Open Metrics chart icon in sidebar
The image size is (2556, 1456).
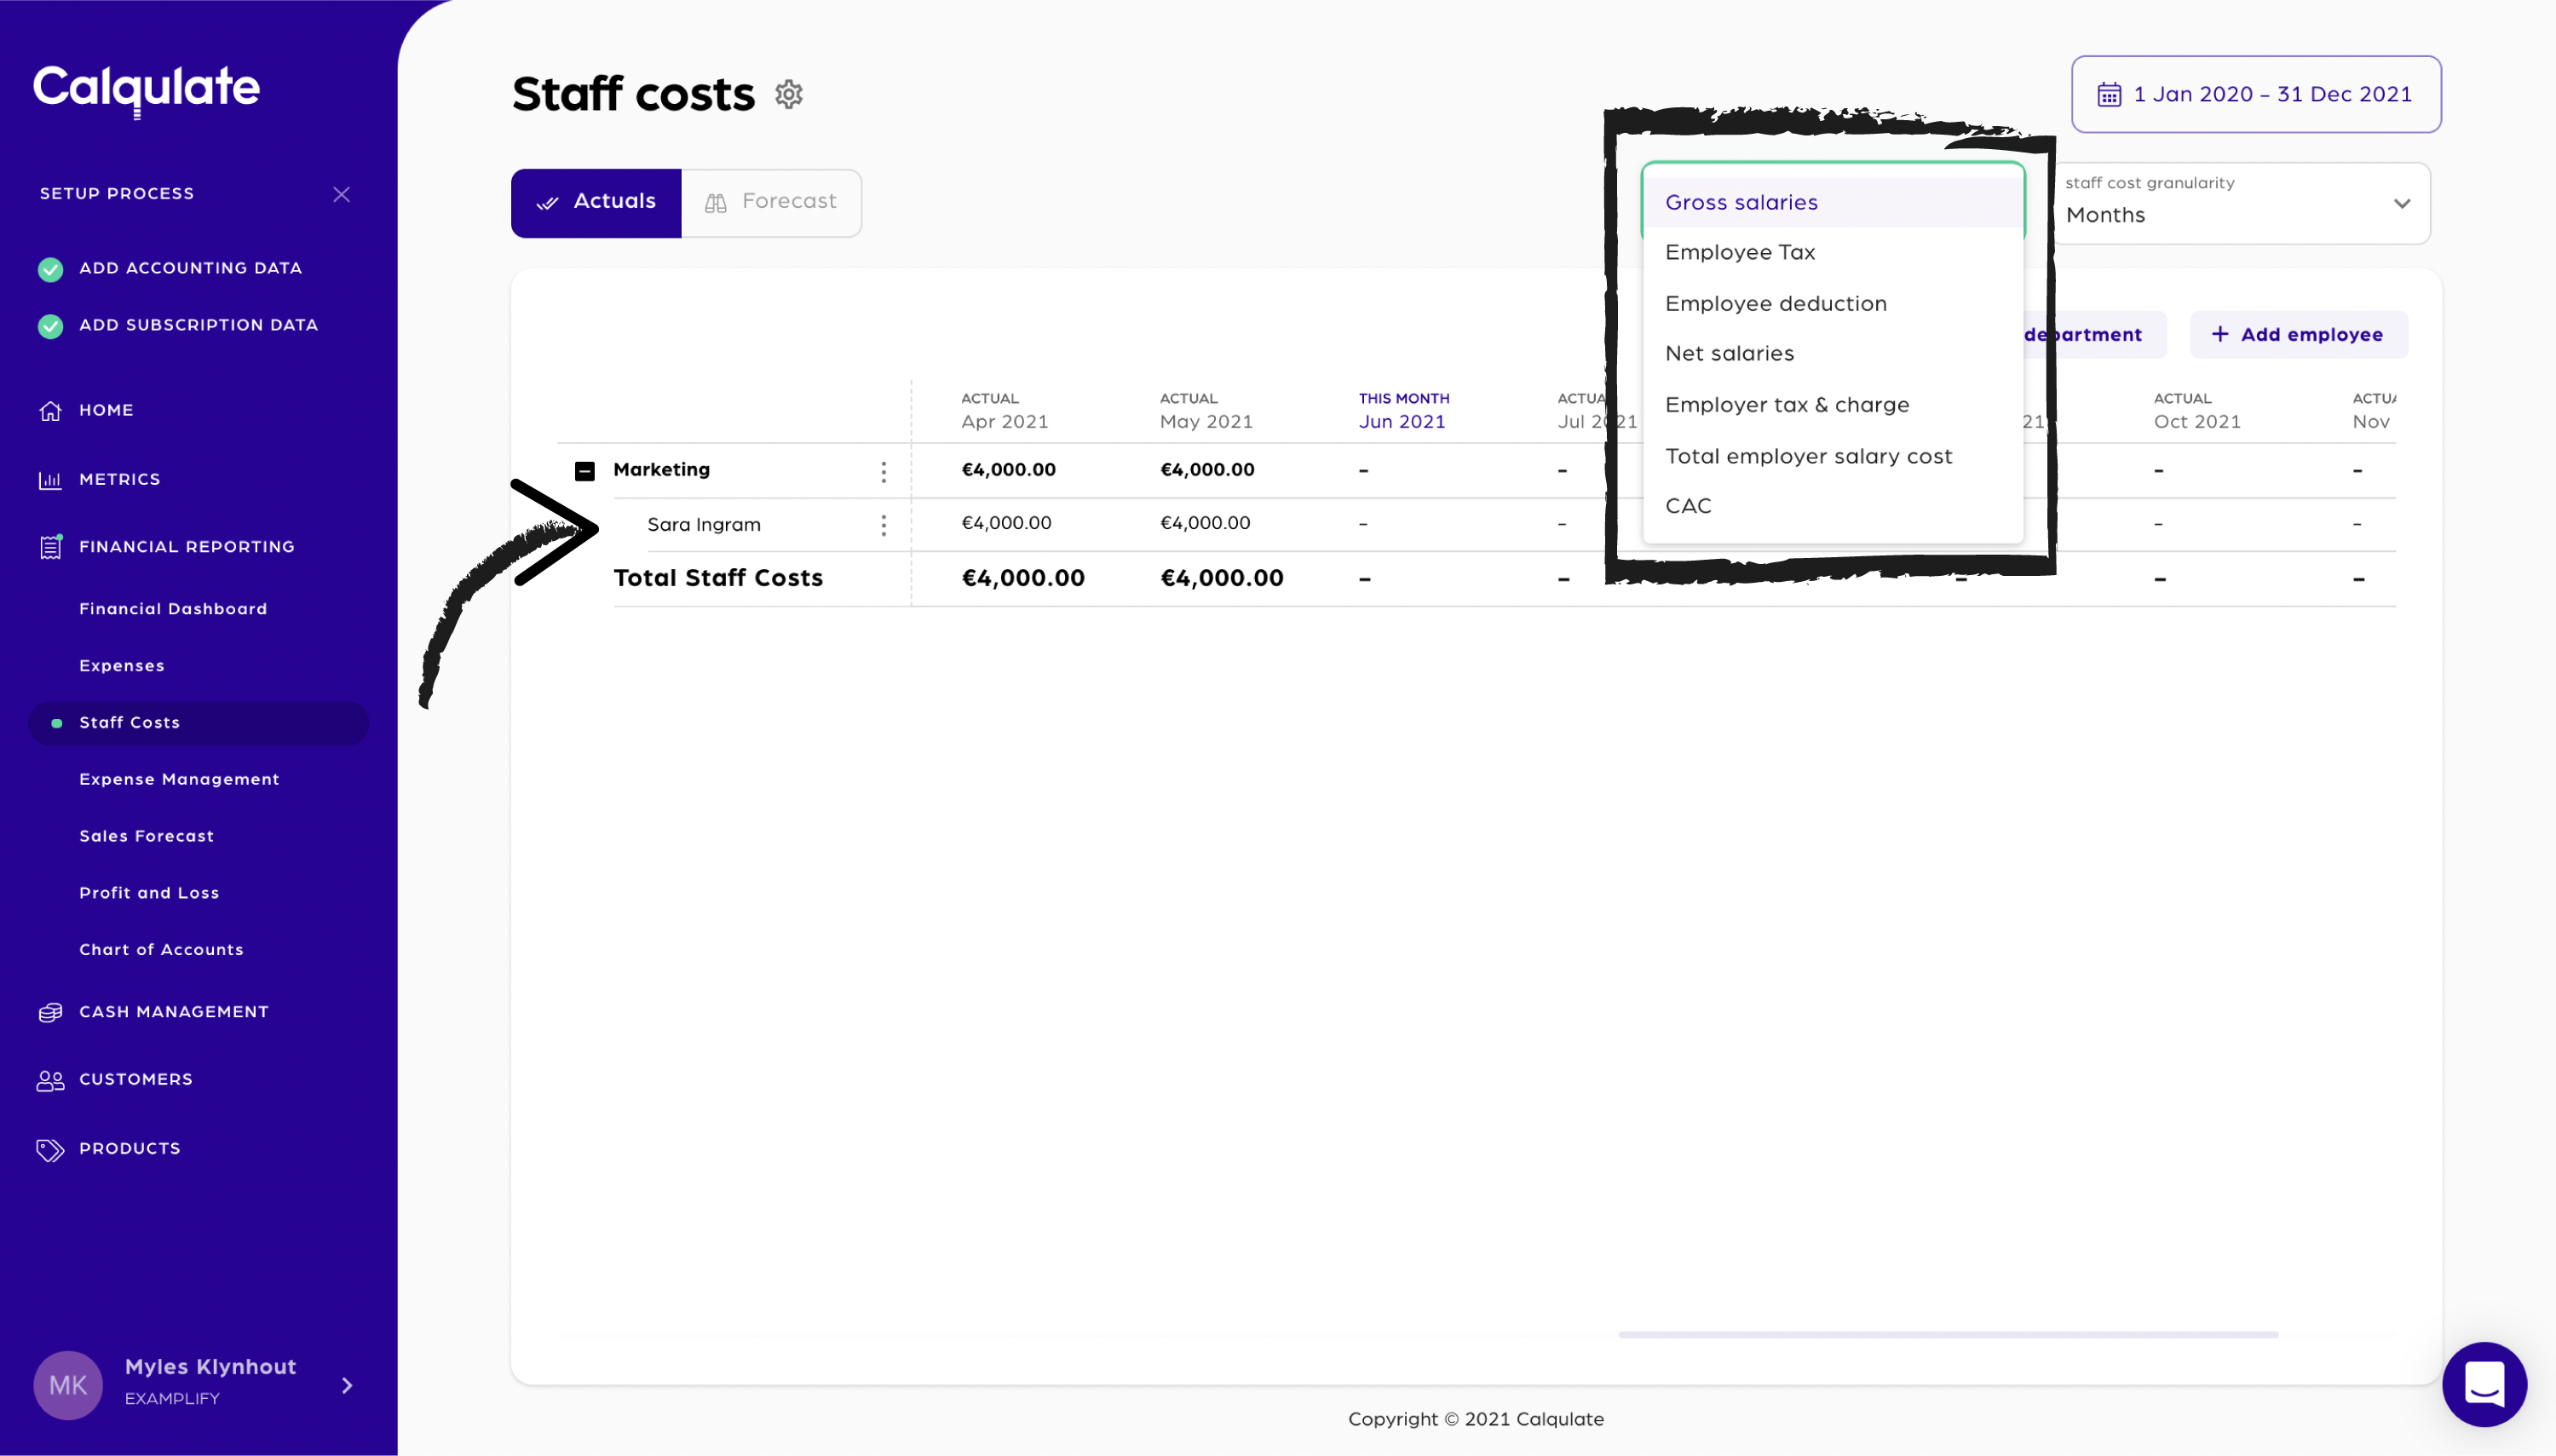point(50,480)
